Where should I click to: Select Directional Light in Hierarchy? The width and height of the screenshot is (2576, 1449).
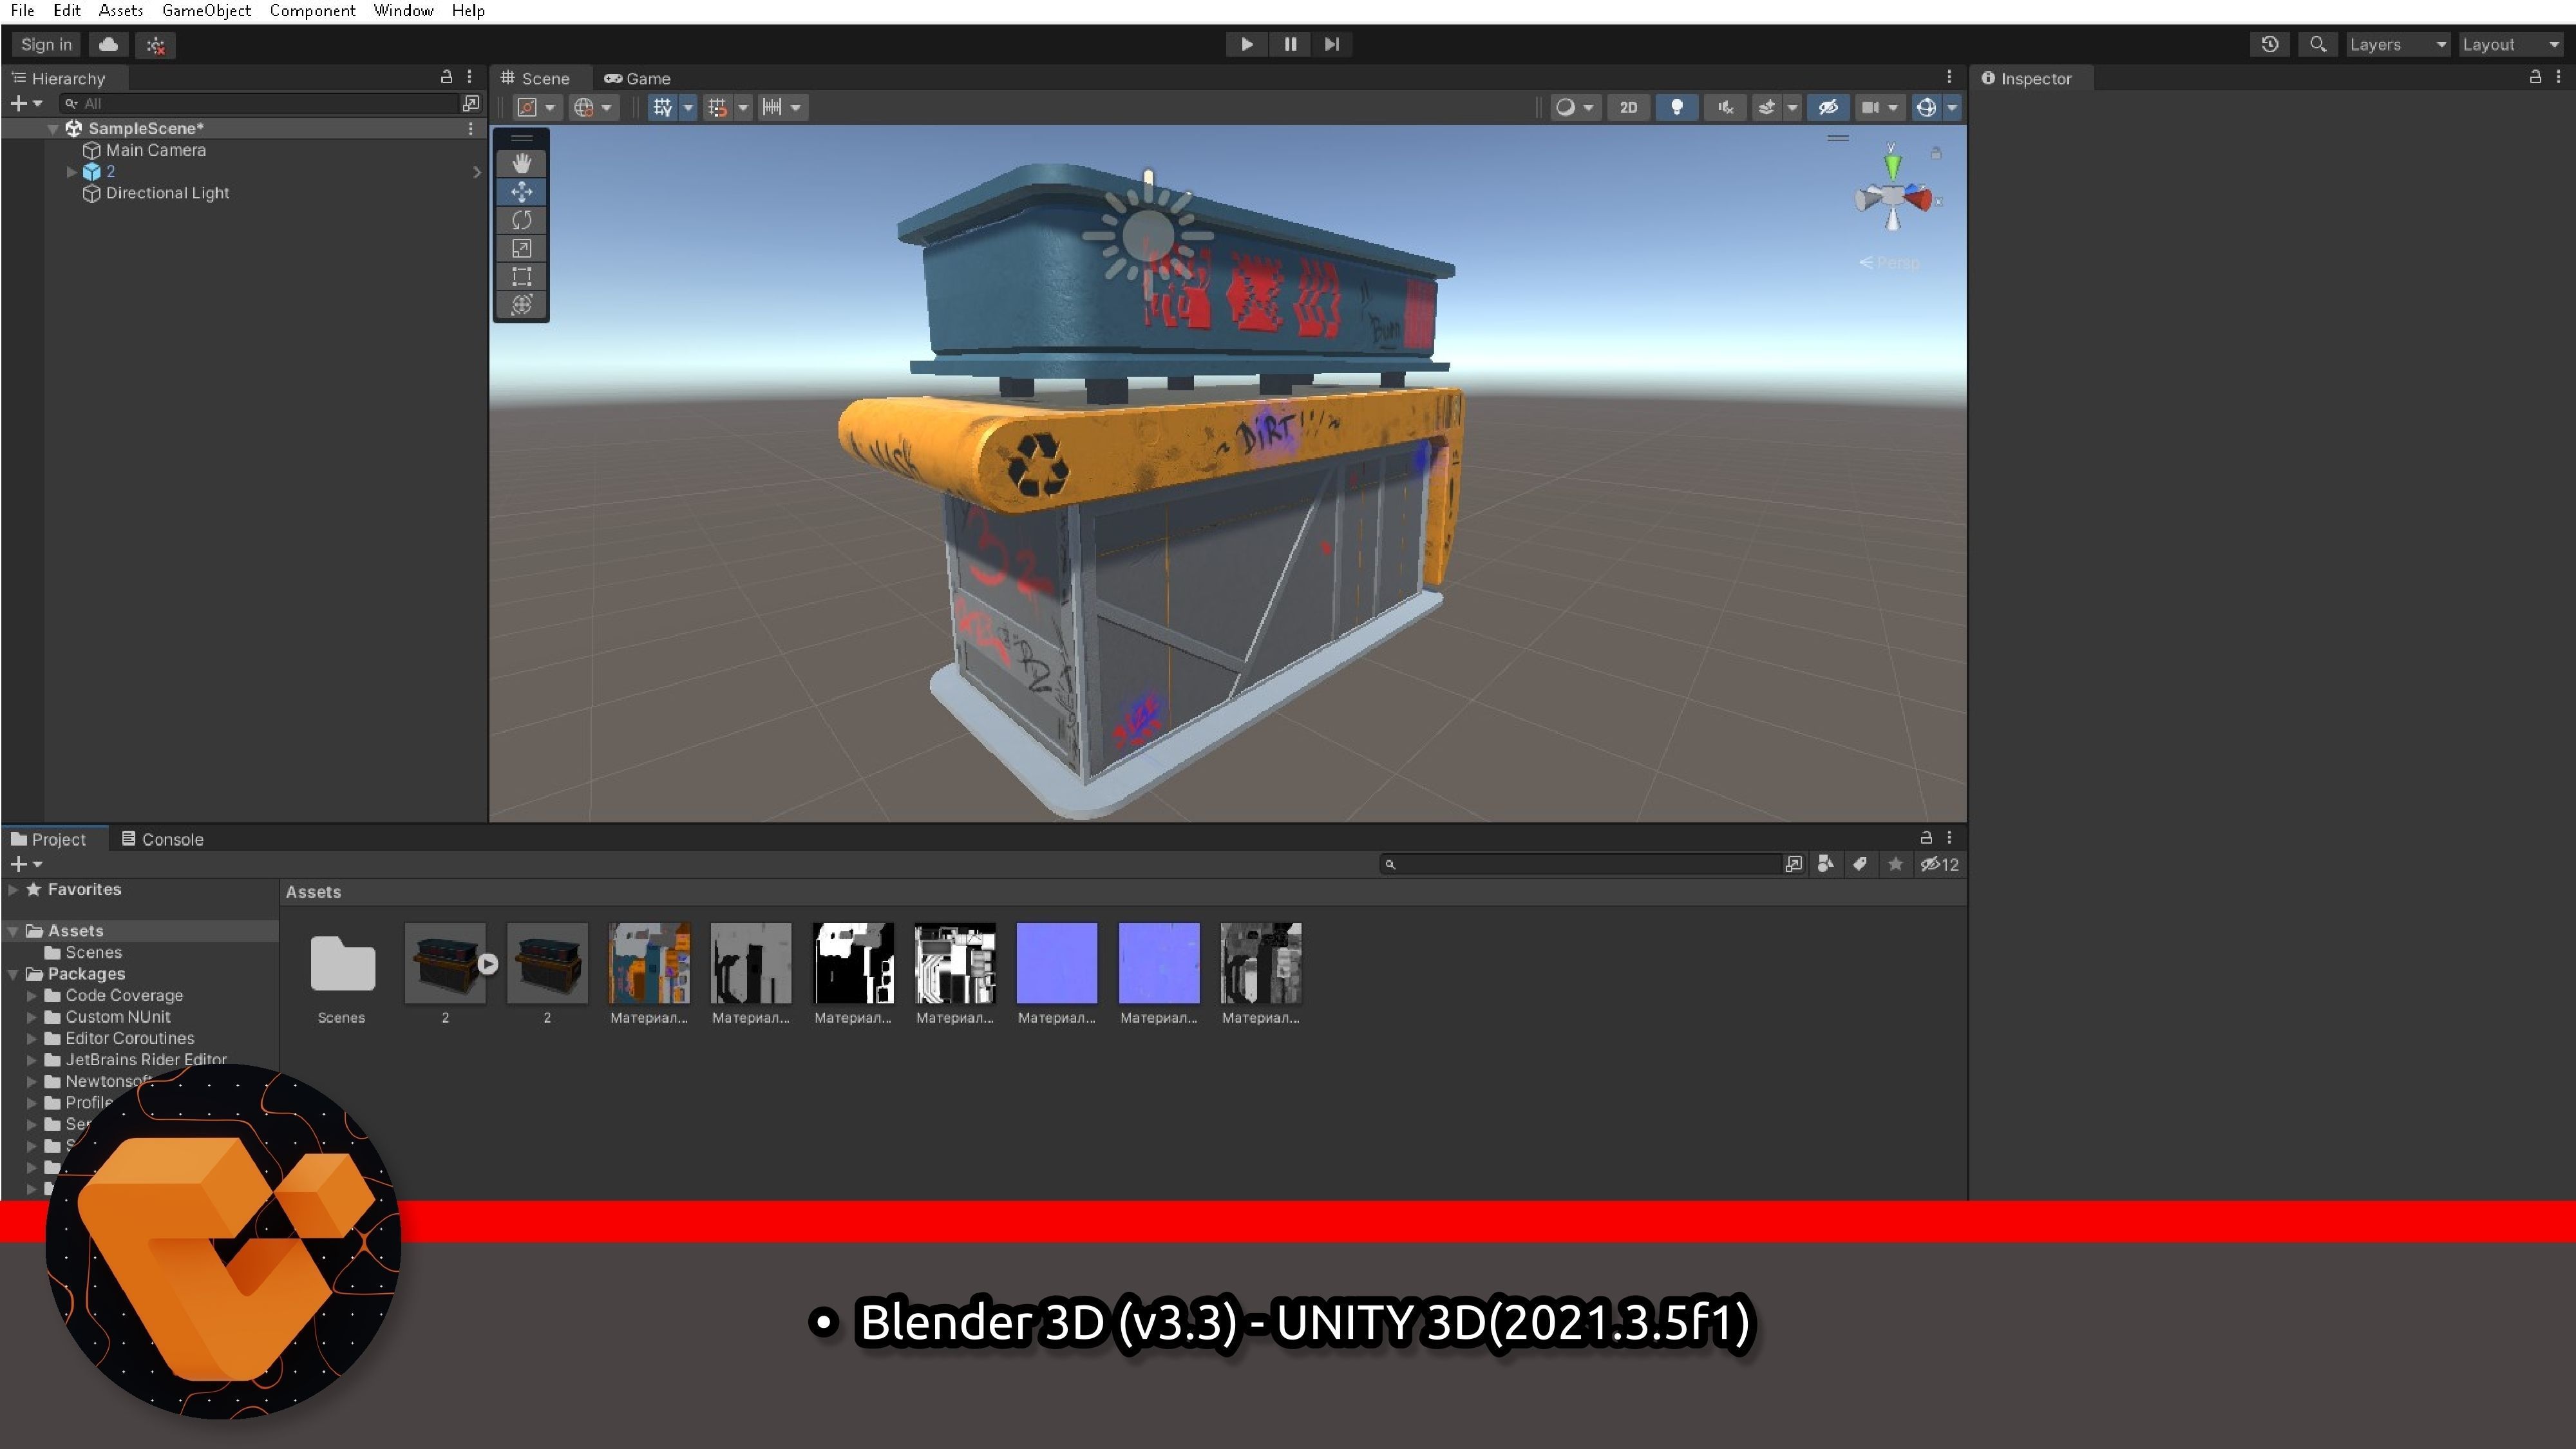click(167, 193)
